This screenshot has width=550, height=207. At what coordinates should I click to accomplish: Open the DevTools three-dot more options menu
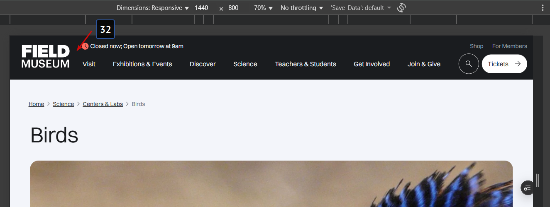pos(543,8)
